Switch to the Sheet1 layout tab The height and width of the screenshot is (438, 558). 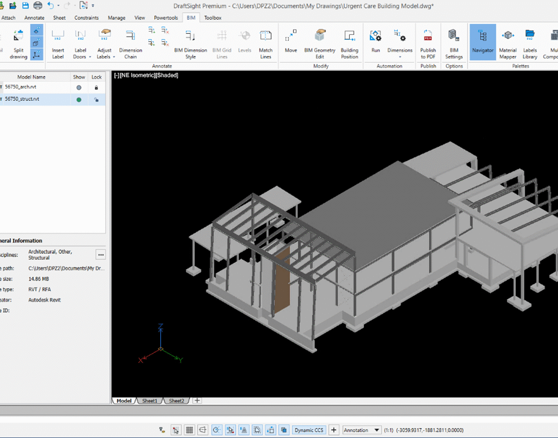(150, 400)
